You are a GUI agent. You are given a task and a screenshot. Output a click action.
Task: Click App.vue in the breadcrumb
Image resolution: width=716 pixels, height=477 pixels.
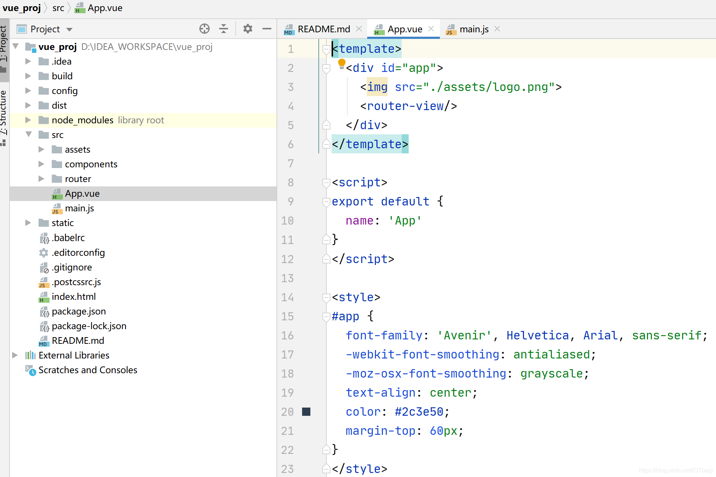[98, 8]
